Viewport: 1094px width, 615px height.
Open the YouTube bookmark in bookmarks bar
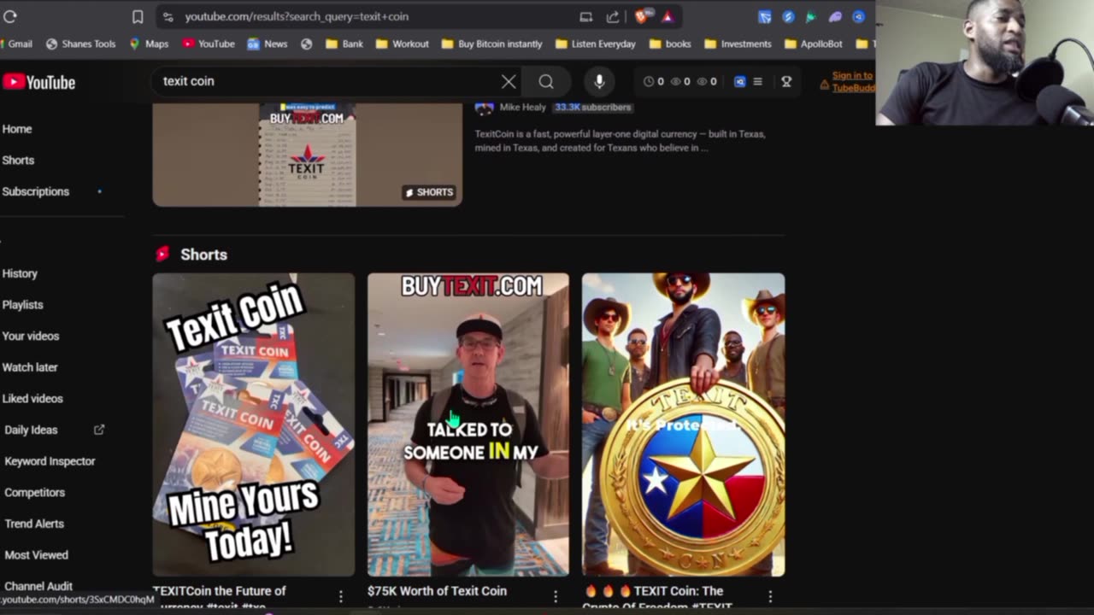point(209,44)
